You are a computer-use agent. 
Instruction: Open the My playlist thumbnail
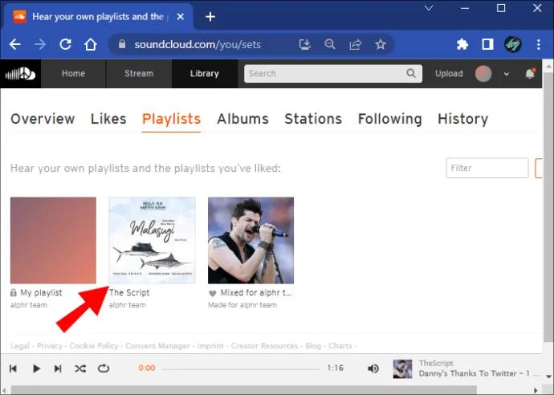point(53,240)
